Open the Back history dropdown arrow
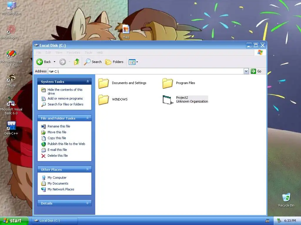This screenshot has height=225, width=301. click(x=54, y=62)
